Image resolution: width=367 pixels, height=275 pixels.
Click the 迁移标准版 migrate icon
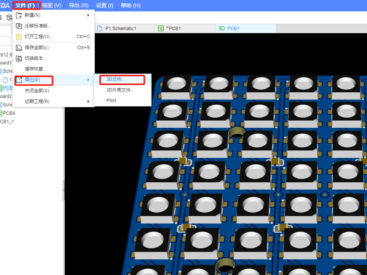[x=19, y=26]
